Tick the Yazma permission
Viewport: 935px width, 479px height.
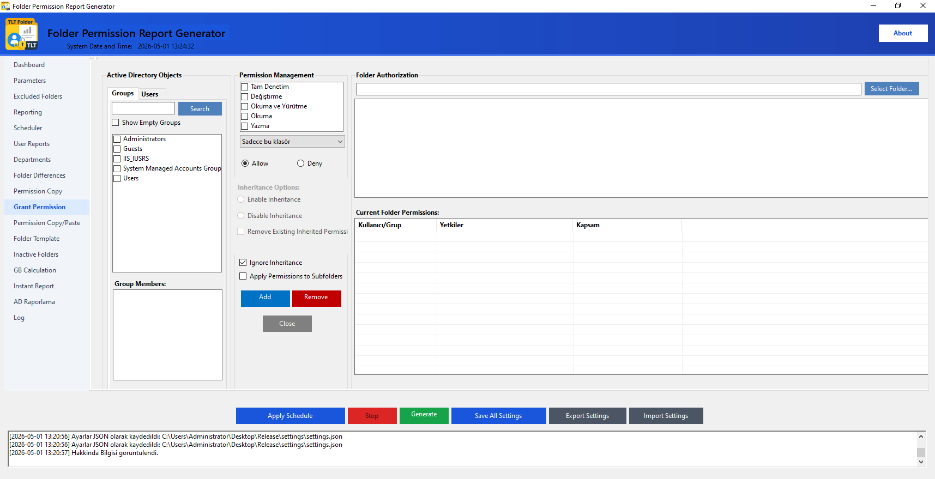[244, 126]
